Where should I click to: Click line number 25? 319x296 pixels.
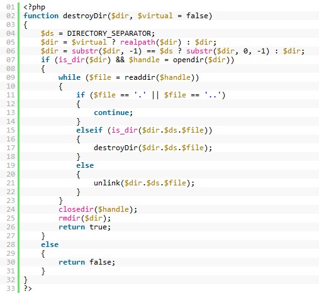coord(11,218)
